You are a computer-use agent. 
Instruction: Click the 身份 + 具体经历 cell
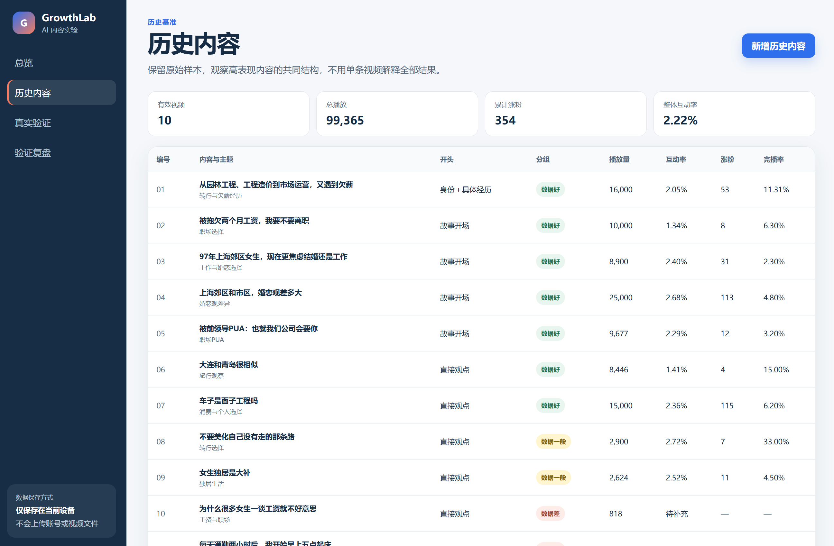[466, 190]
